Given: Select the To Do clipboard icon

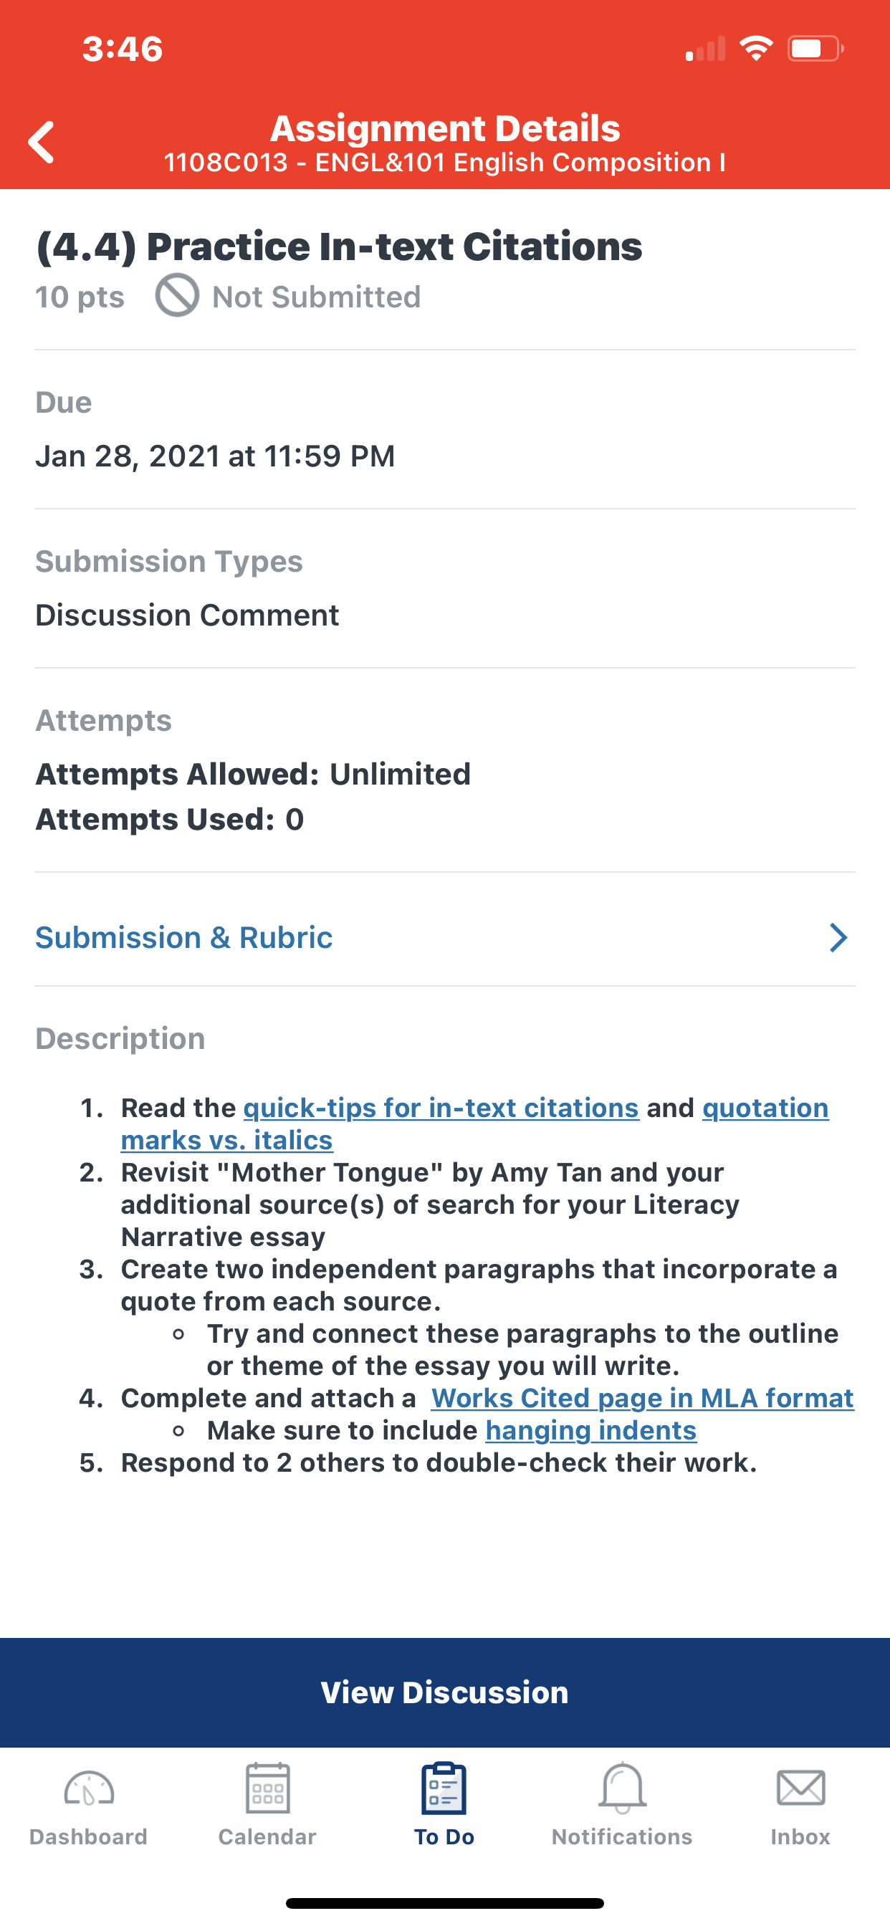Looking at the screenshot, I should (x=444, y=1788).
